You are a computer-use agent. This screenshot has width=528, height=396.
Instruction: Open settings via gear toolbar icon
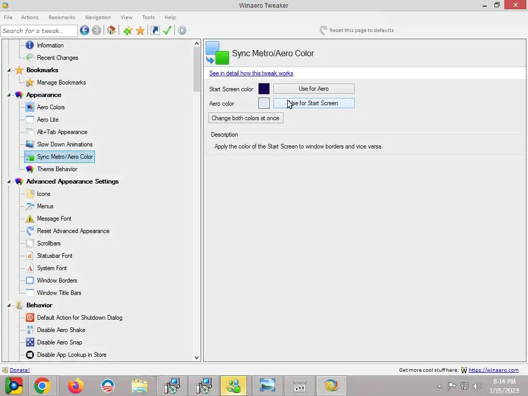coord(182,30)
